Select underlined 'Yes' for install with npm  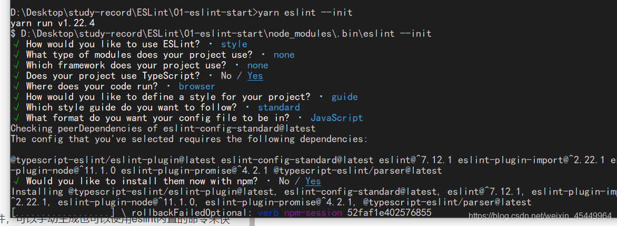point(313,181)
